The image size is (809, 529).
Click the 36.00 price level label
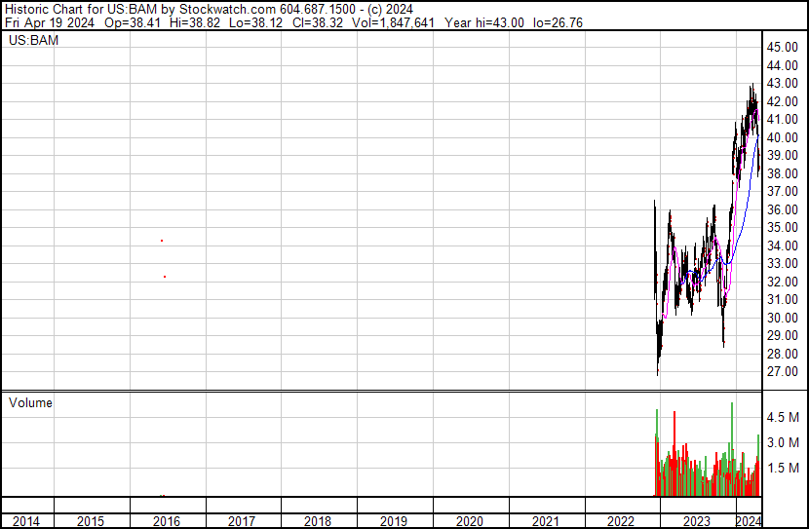(x=783, y=209)
